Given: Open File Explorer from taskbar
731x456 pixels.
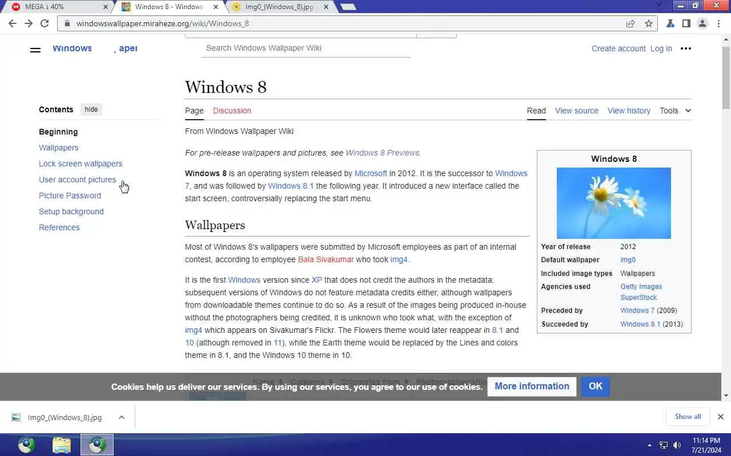Looking at the screenshot, I should pyautogui.click(x=62, y=445).
